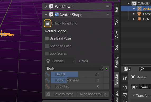Open the Avatar Shape info icon
The height and width of the screenshot is (102, 151).
pos(51,14)
